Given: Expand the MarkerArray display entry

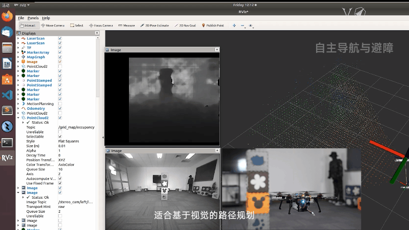Looking at the screenshot, I should point(18,52).
